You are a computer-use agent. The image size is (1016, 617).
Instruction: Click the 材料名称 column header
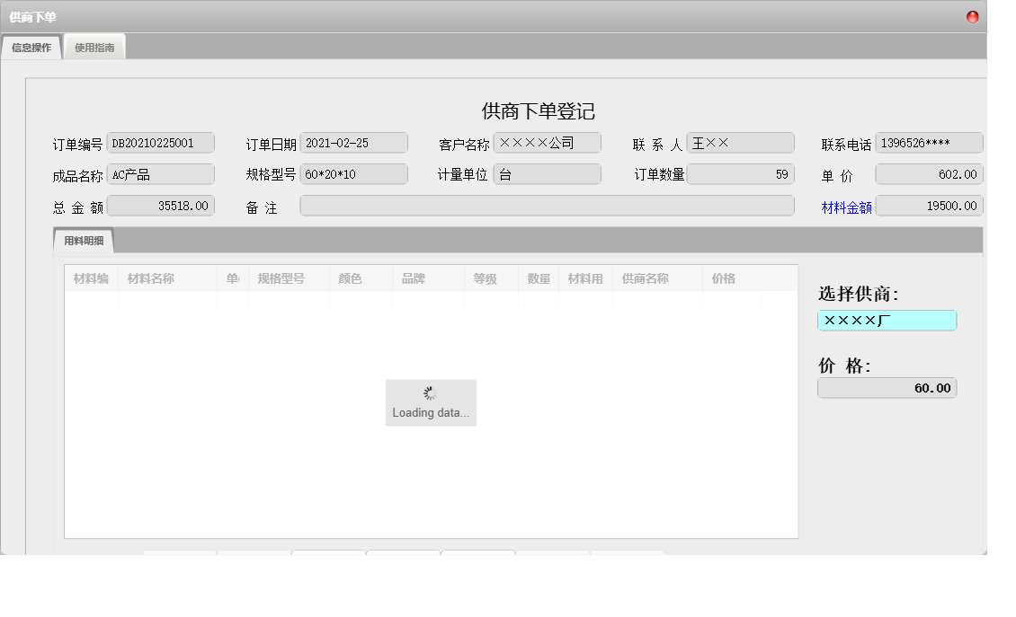tap(151, 278)
